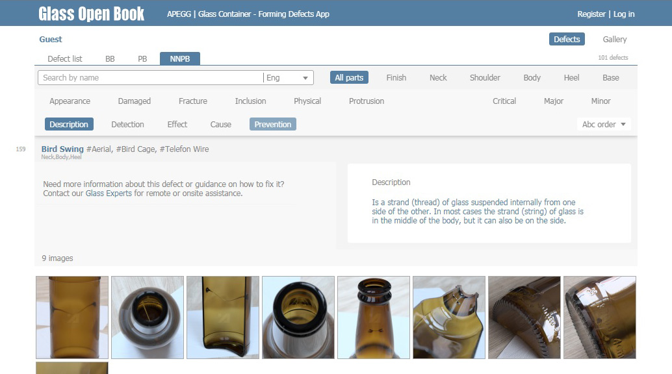Contact Glass Experts via the link
This screenshot has height=374, width=672.
[x=109, y=193]
